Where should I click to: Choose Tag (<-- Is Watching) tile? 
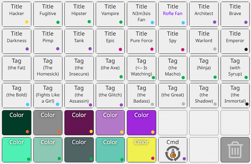click(x=142, y=68)
